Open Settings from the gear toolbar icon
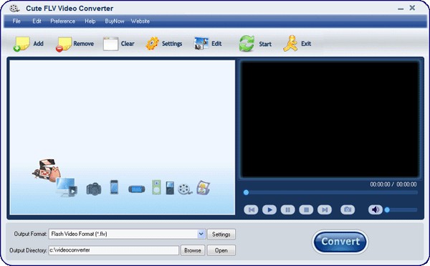The width and height of the screenshot is (430, 266). point(152,44)
